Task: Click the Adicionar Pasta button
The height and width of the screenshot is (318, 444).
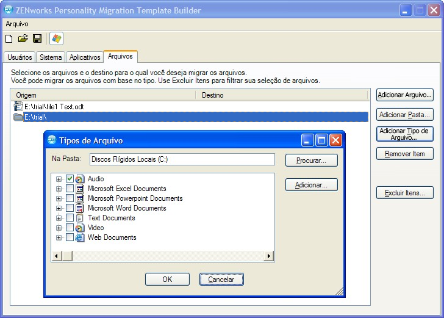Action: tap(404, 115)
